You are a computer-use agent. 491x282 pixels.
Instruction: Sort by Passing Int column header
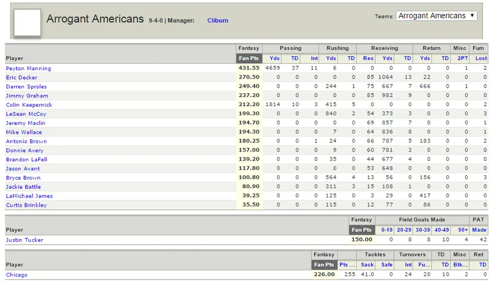tap(314, 58)
